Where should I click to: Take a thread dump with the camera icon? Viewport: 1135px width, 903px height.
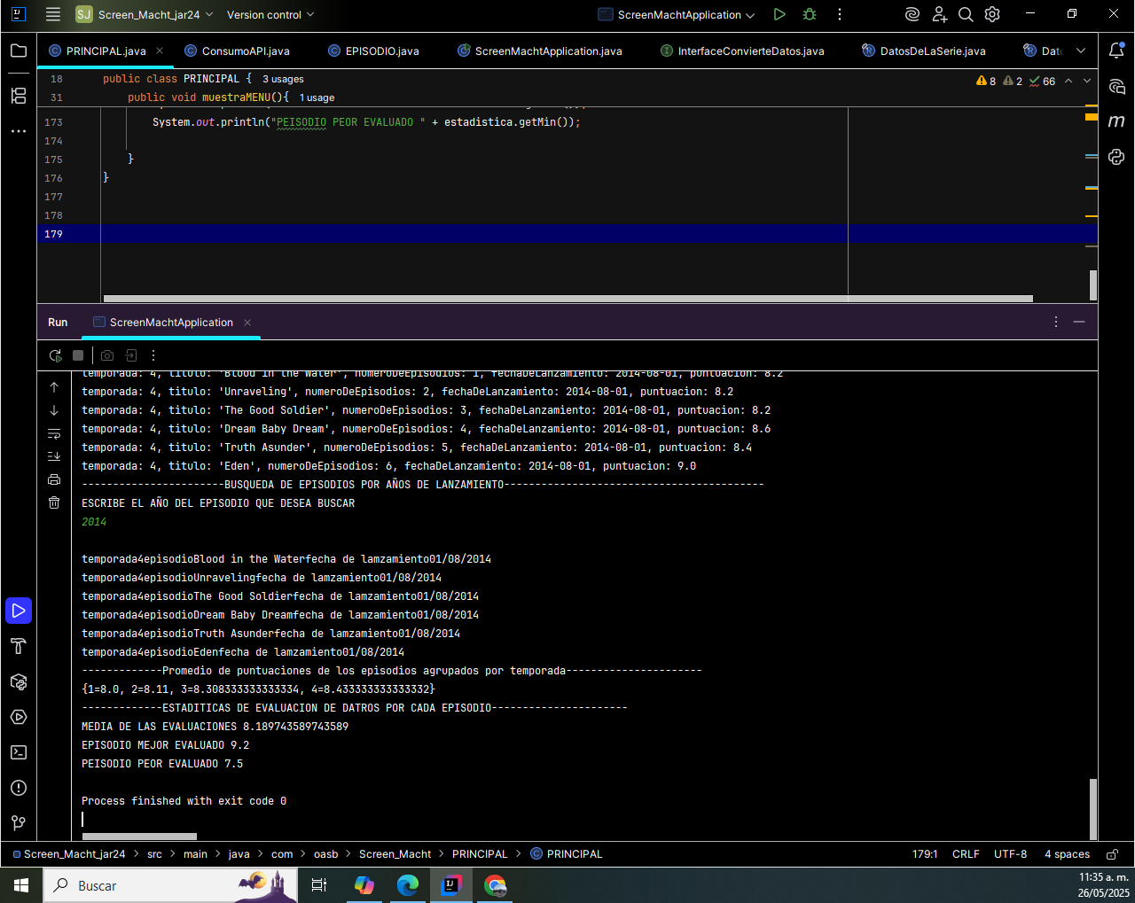click(107, 355)
